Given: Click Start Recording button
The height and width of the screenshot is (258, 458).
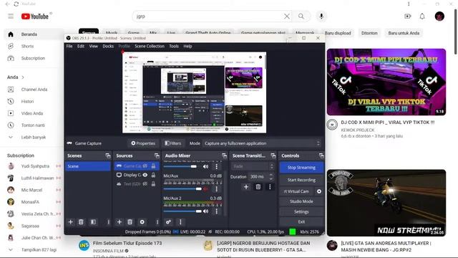Looking at the screenshot, I should (301, 180).
